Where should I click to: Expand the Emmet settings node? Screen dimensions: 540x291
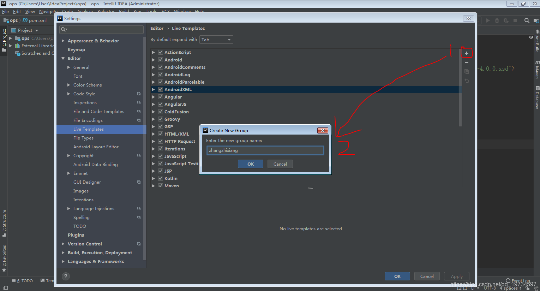[69, 173]
